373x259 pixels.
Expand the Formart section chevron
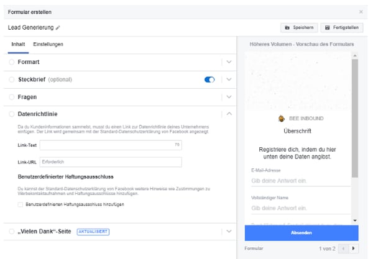coord(229,62)
